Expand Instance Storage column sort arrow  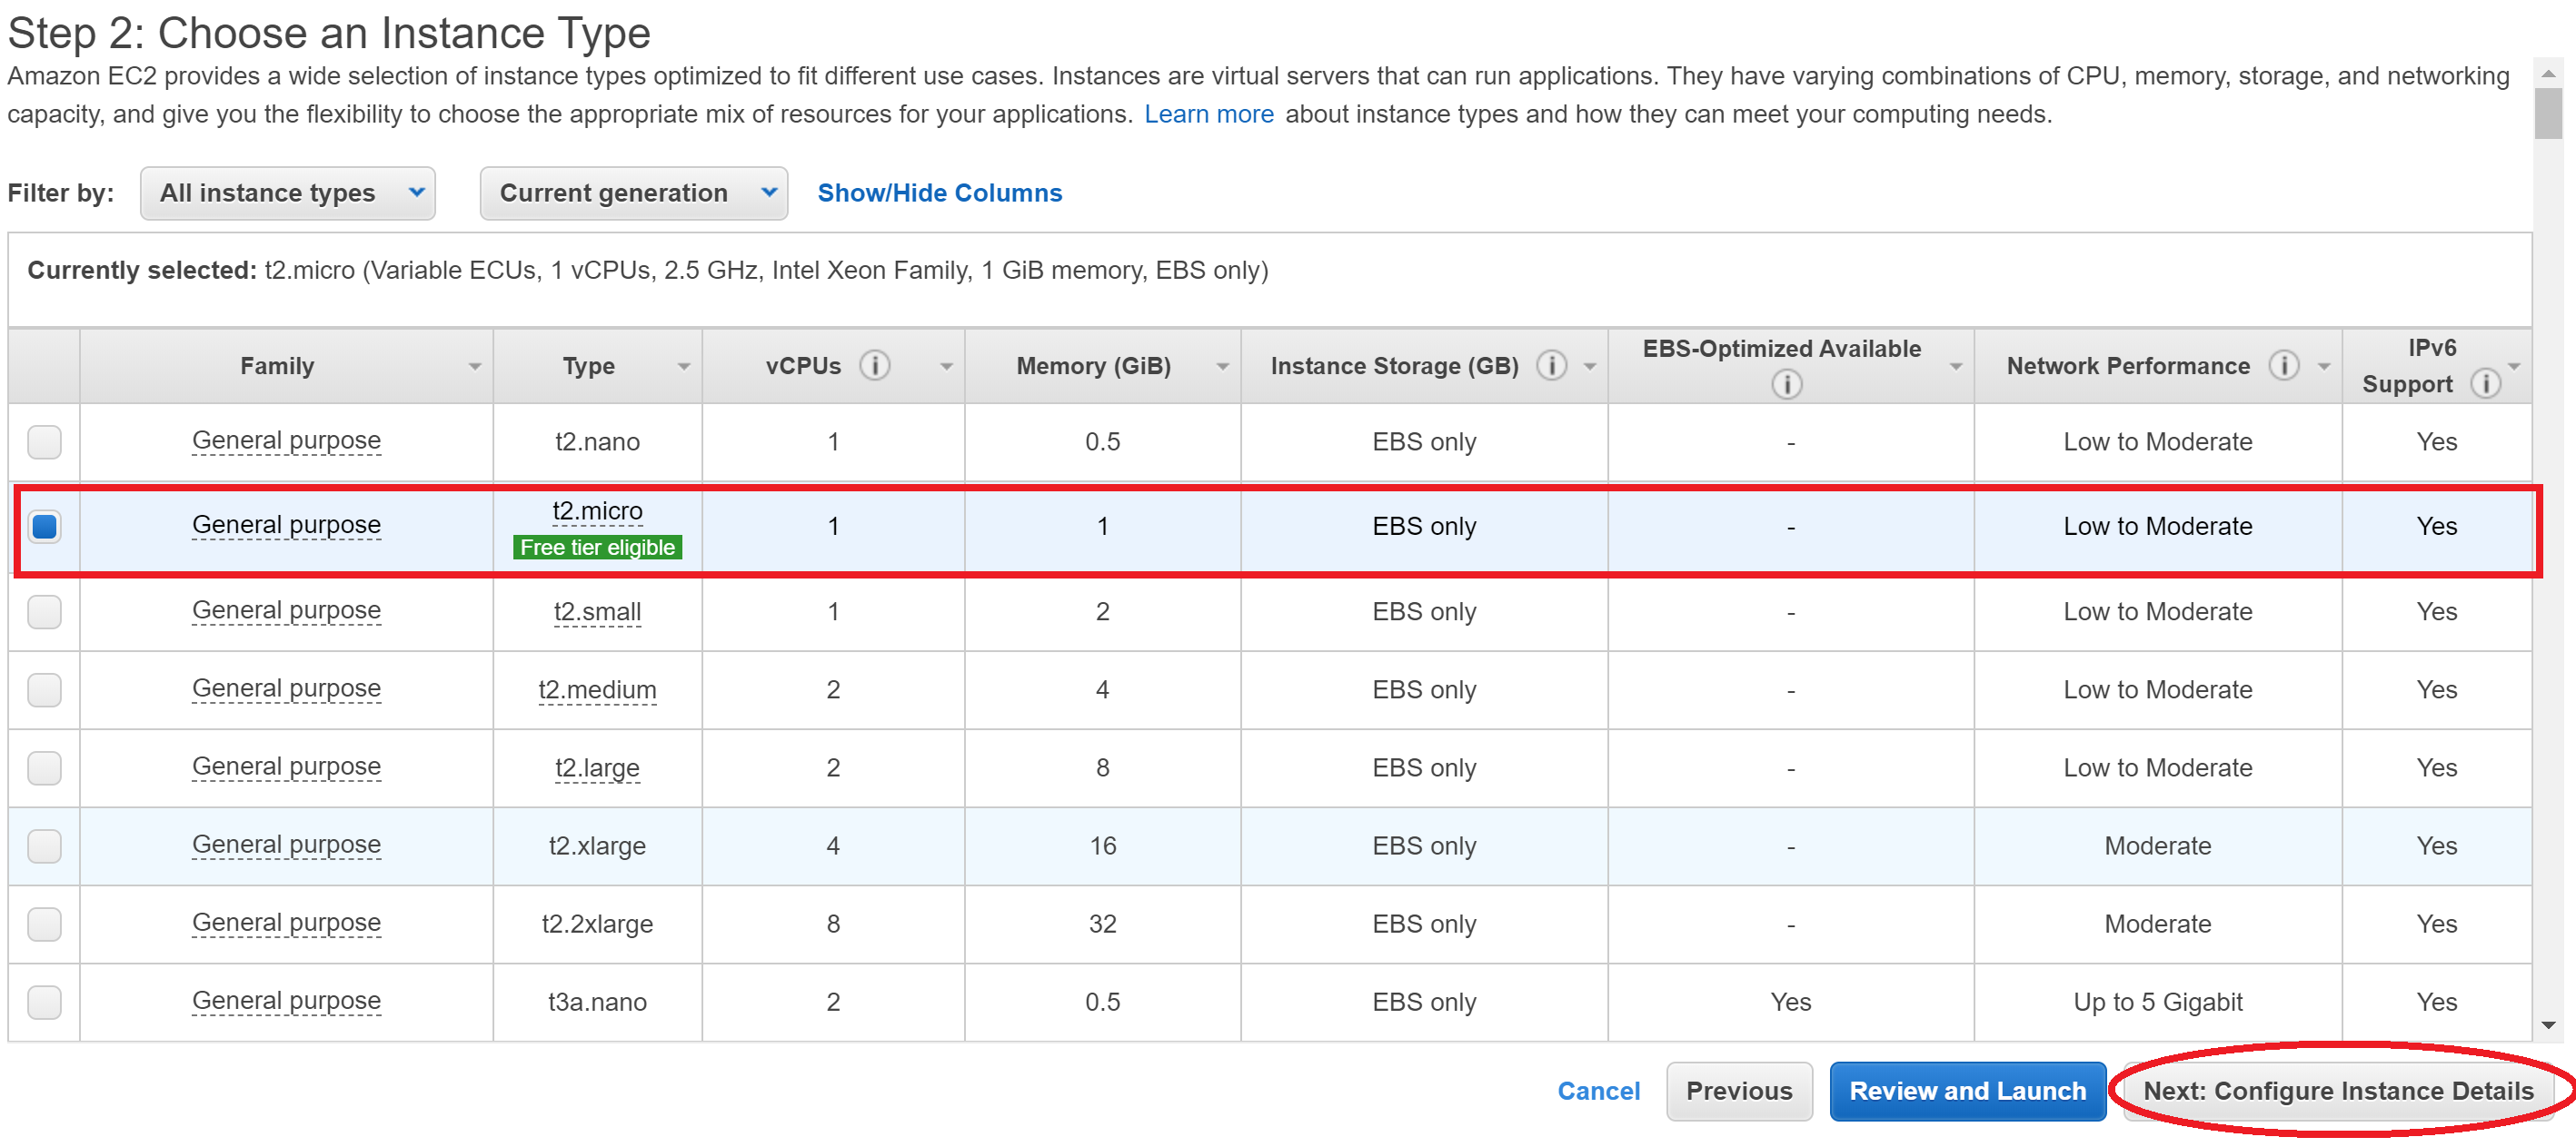coord(1590,368)
